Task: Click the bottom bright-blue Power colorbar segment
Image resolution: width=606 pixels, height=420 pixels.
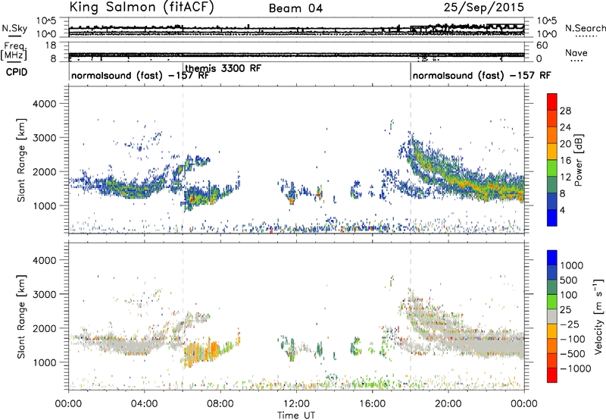Action: (x=552, y=218)
